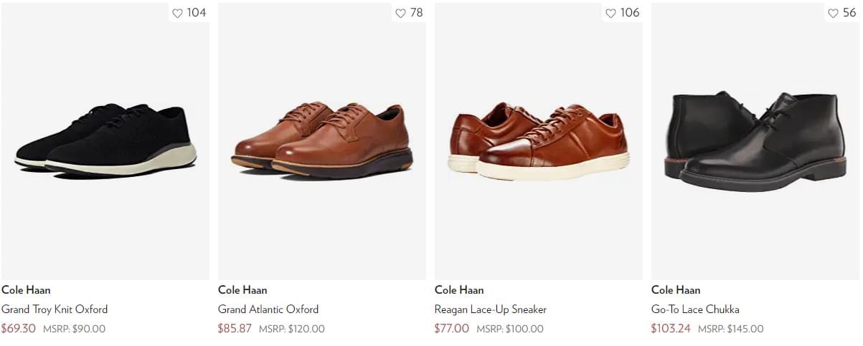Open Grand Atlantic Oxford product link
Viewport: 863px width, 346px height.
click(268, 309)
